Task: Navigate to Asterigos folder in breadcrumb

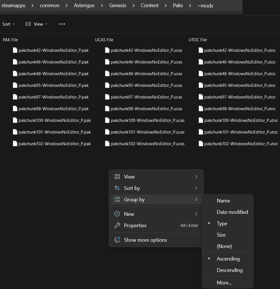Action: click(x=84, y=5)
